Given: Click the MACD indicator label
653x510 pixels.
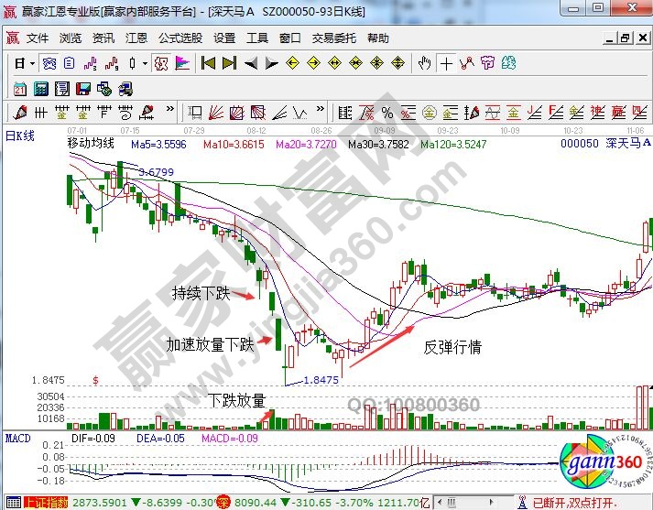Looking at the screenshot, I should coord(18,439).
